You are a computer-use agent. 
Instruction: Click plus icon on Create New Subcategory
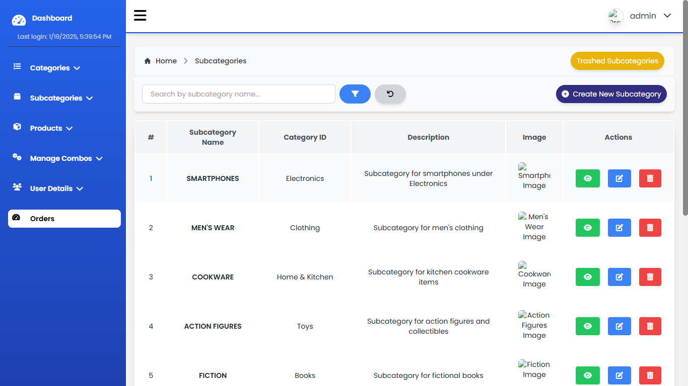565,94
